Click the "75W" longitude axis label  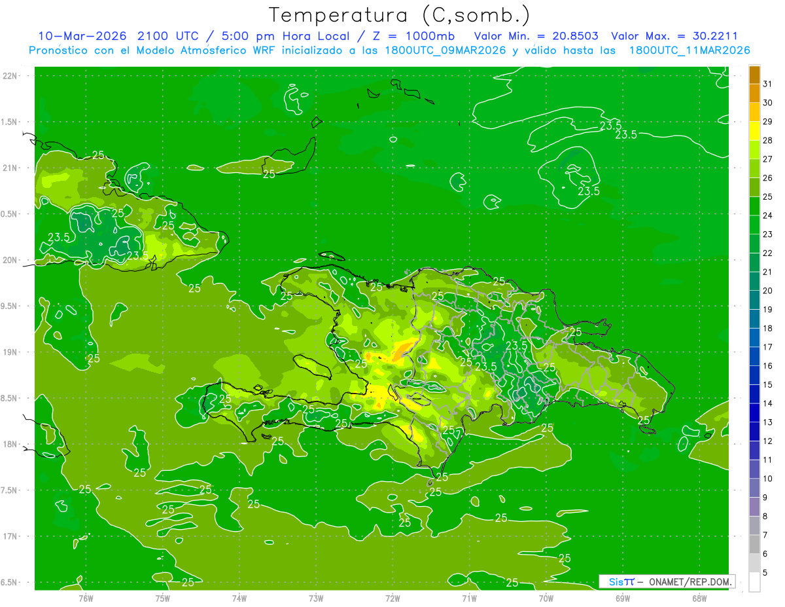point(163,598)
